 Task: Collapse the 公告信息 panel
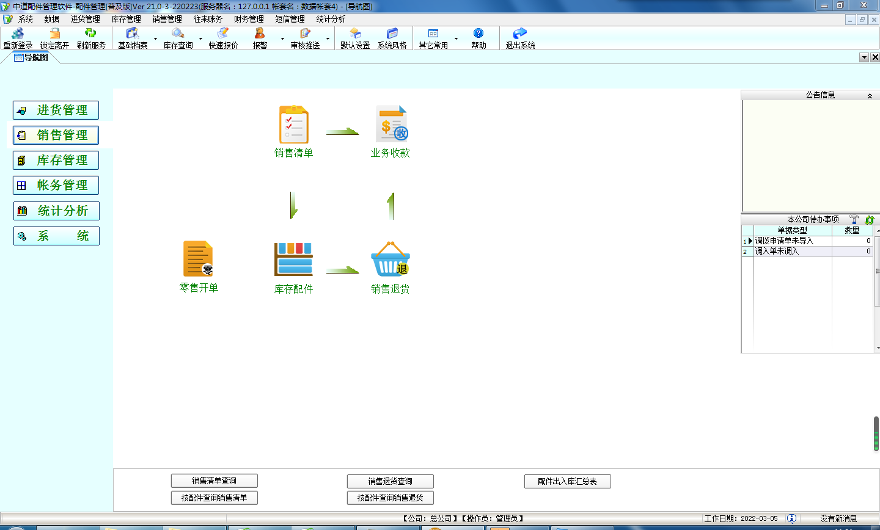(870, 96)
